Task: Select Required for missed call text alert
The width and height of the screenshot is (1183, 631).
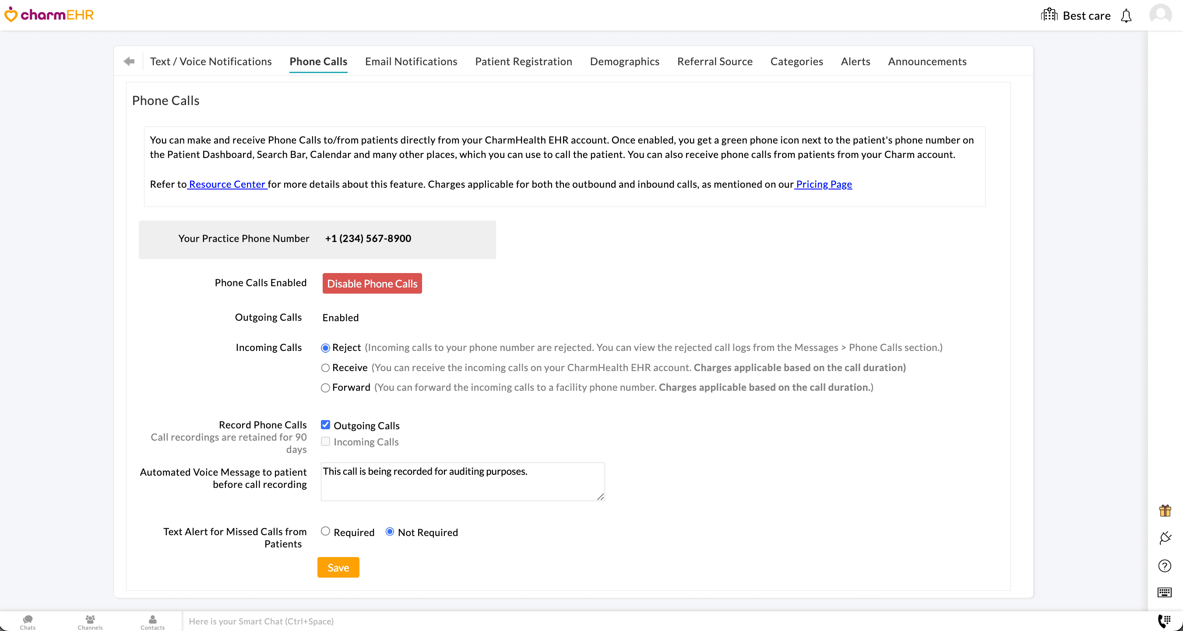Action: point(325,531)
